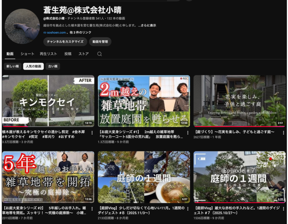Click title 【庭師Vlog】少しだけ切なくて心地いい11月
288x224 pixels.
click(x=141, y=210)
